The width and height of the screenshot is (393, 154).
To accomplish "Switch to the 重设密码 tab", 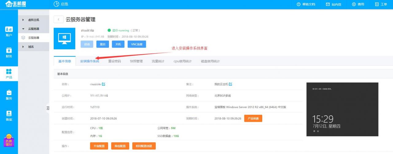I will click(115, 61).
